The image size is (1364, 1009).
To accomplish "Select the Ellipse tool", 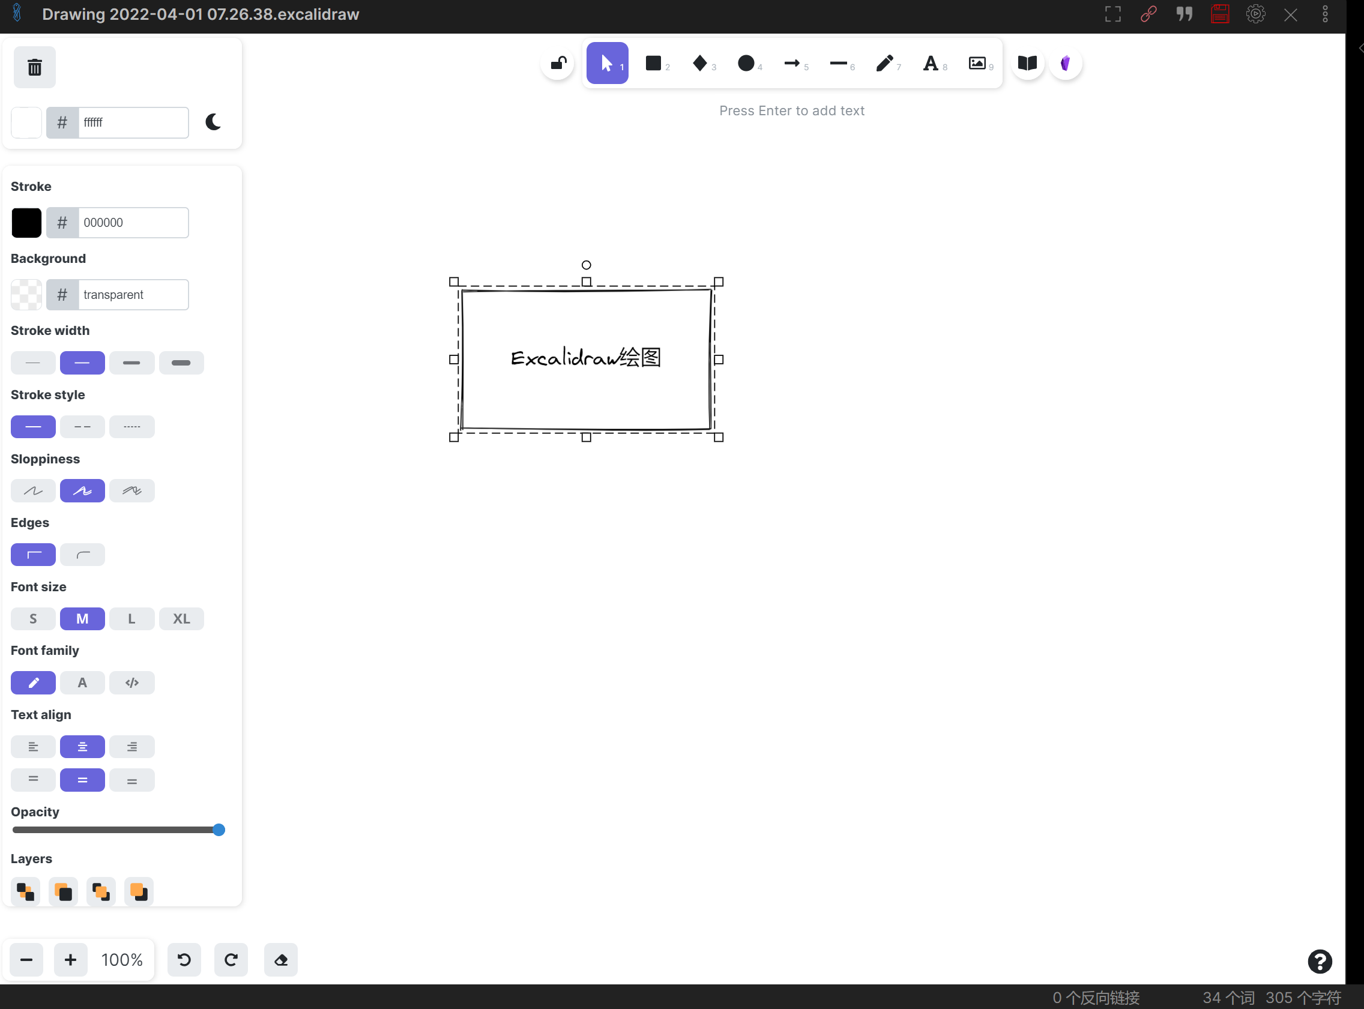I will (745, 63).
